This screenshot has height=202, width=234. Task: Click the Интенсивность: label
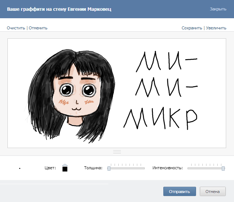tap(167, 168)
